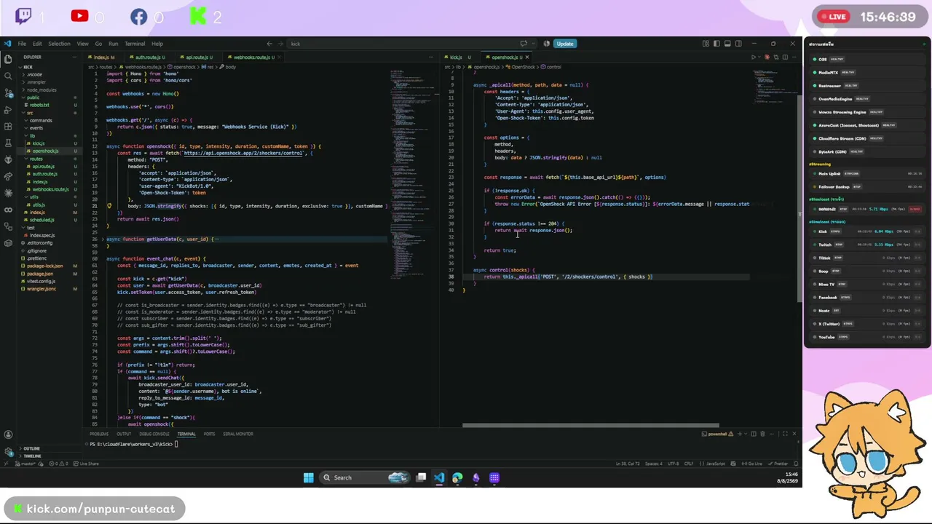Click the Prettier status bar item
The image size is (932, 524).
[x=778, y=464]
